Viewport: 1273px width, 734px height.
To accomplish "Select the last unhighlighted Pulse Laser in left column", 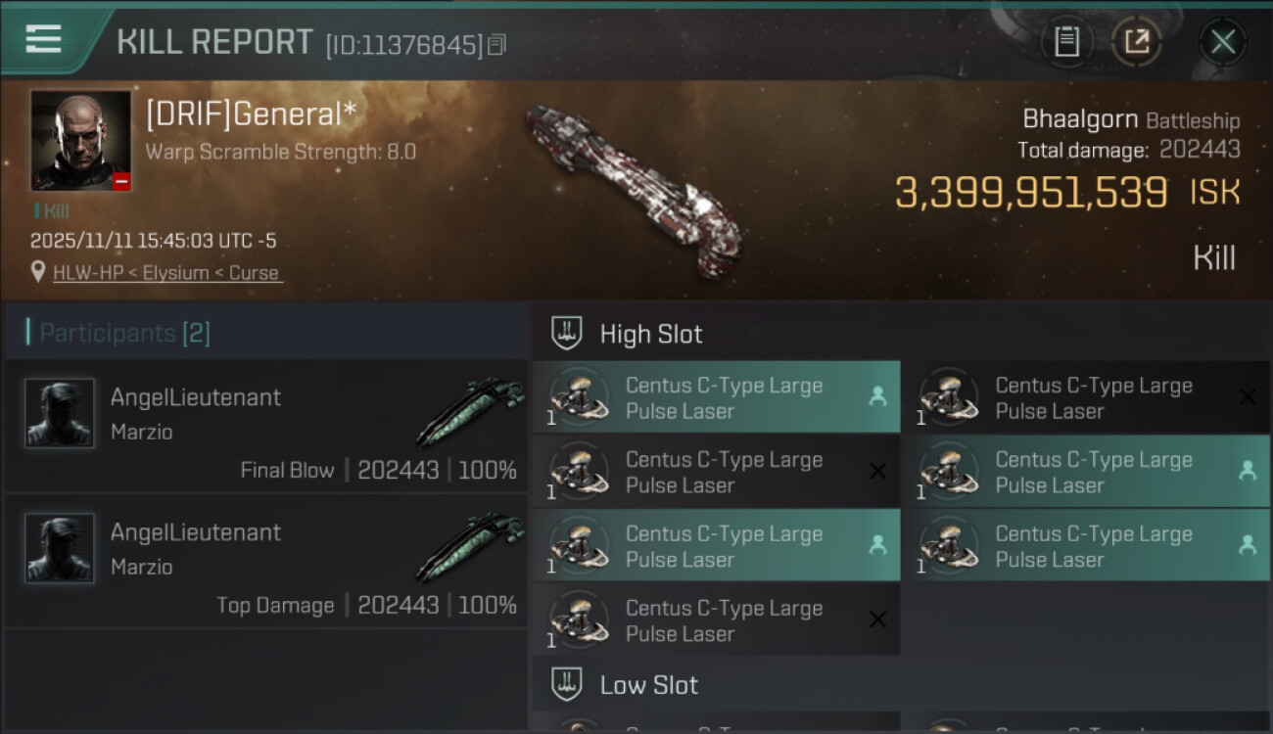I will pos(716,620).
